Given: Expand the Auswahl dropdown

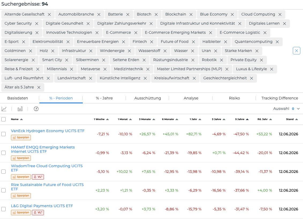Looking at the screenshot, I should pyautogui.click(x=286, y=109).
